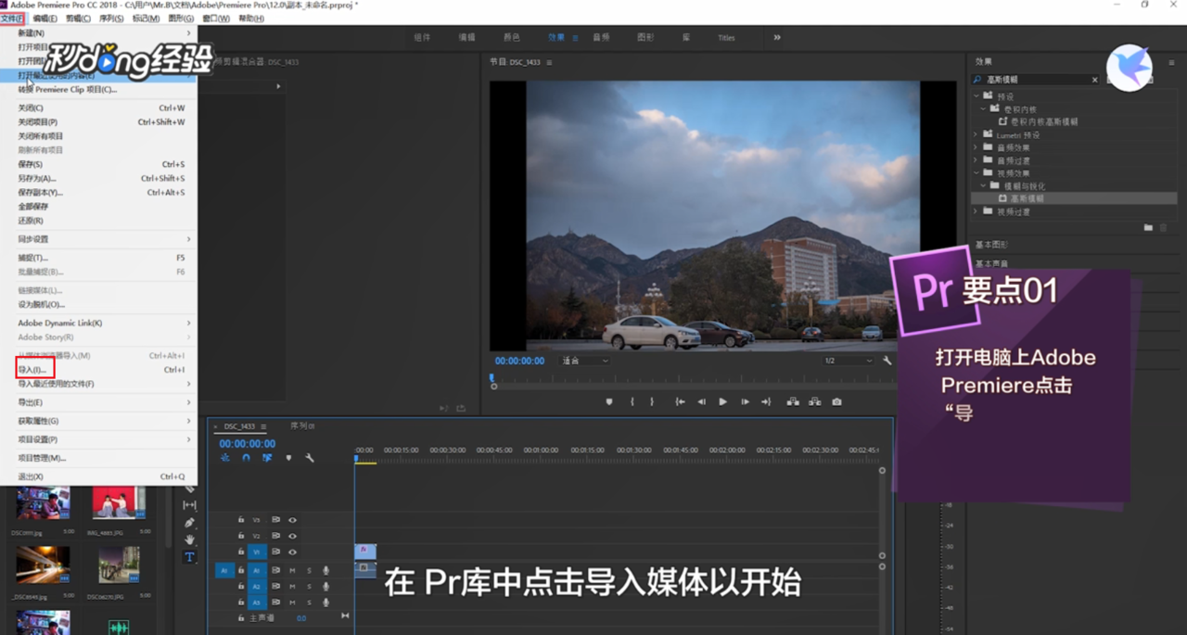Viewport: 1187px width, 635px height.
Task: Expand the 音频效果 folder
Action: click(976, 147)
